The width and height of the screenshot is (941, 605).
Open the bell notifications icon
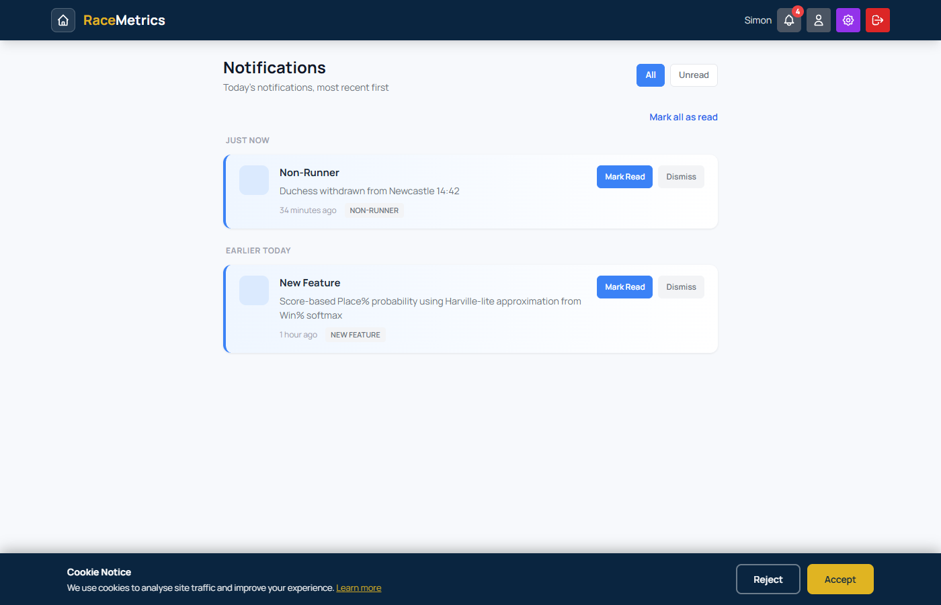(x=788, y=20)
